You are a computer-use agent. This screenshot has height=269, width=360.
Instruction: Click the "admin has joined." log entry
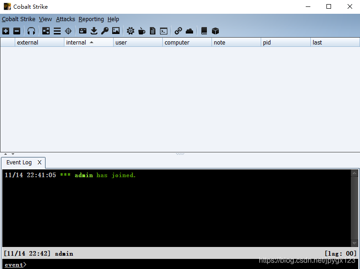105,175
